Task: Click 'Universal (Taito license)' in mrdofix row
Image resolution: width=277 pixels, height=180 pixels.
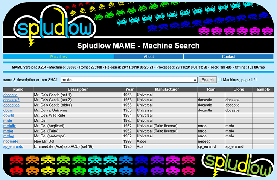Action: [x=157, y=126]
